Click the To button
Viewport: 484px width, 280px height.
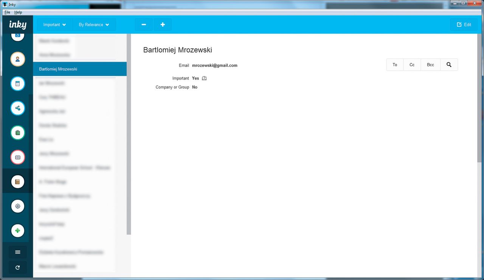pos(395,65)
